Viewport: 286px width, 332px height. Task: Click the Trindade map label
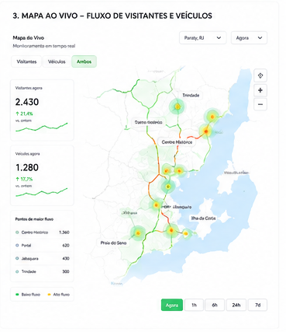(x=191, y=96)
